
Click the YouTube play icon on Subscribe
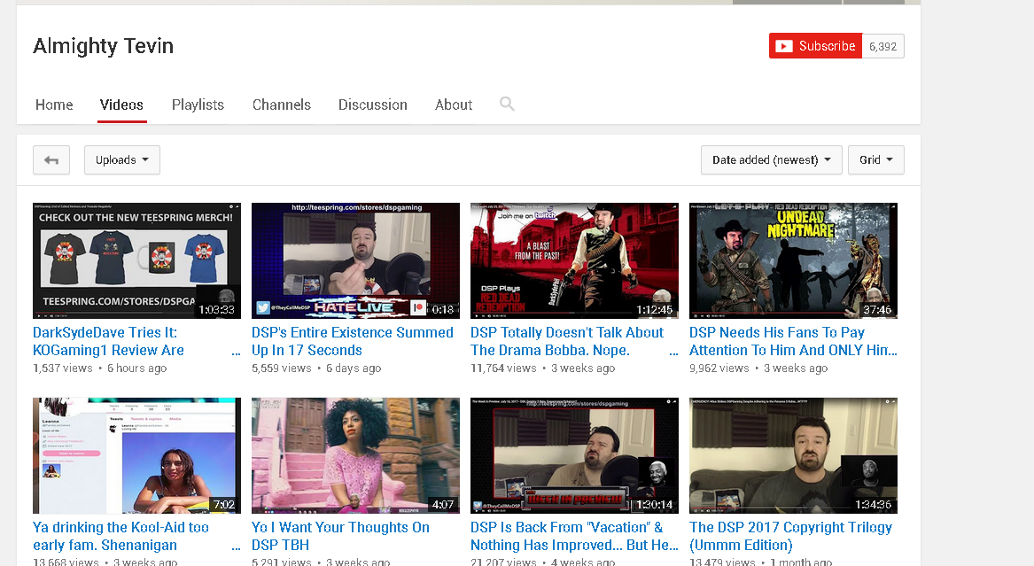(783, 46)
